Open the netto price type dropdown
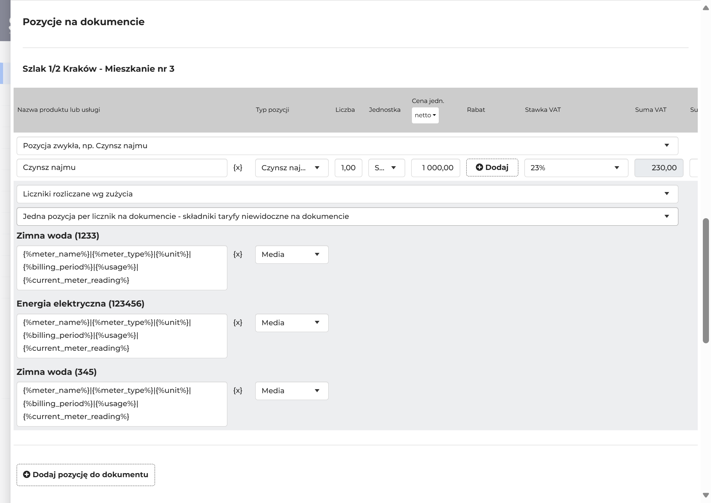Screen dimensions: 711x503 [x=425, y=115]
